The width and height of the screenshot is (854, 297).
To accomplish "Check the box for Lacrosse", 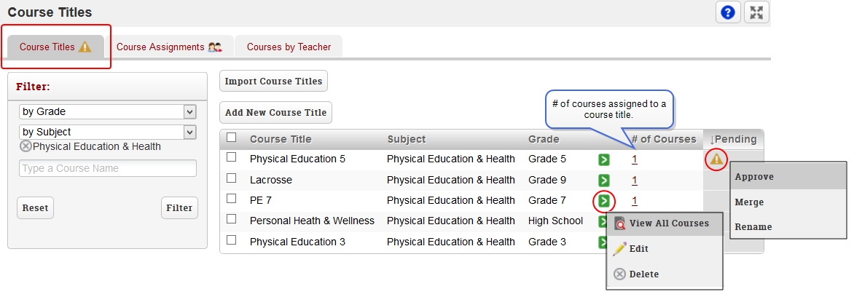I will click(x=232, y=178).
